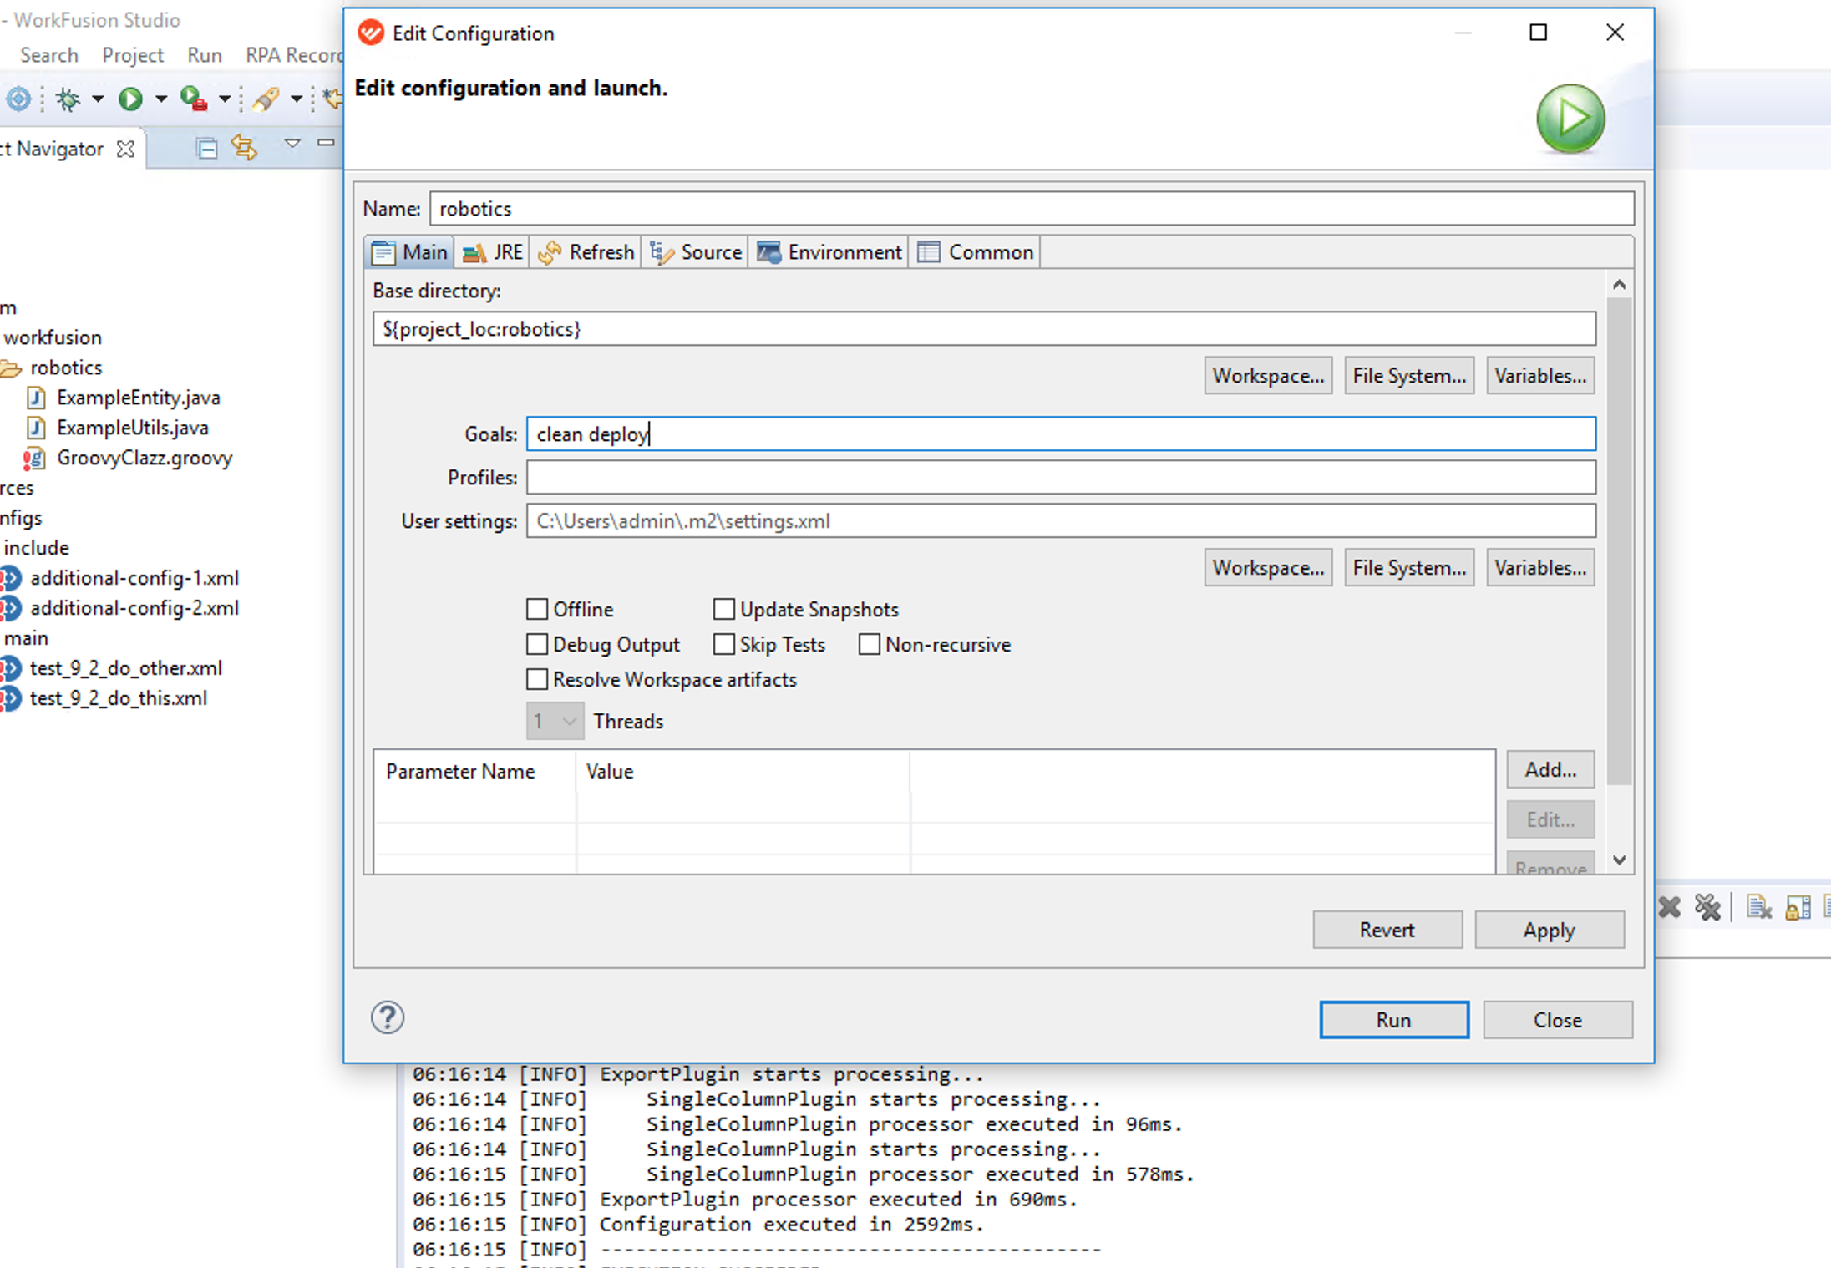
Task: Switch to the JRE tab
Action: tap(493, 252)
